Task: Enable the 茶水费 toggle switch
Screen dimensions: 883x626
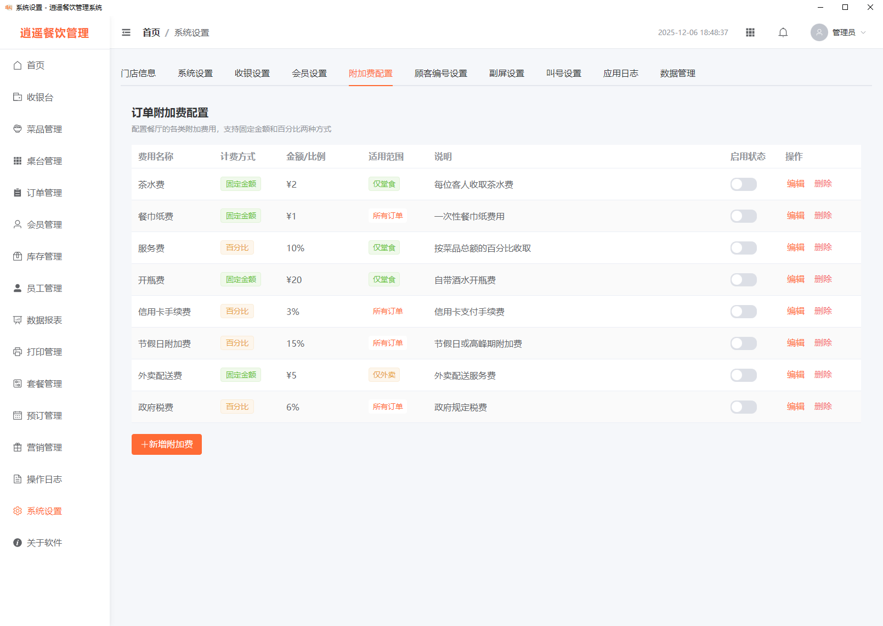Action: 743,184
